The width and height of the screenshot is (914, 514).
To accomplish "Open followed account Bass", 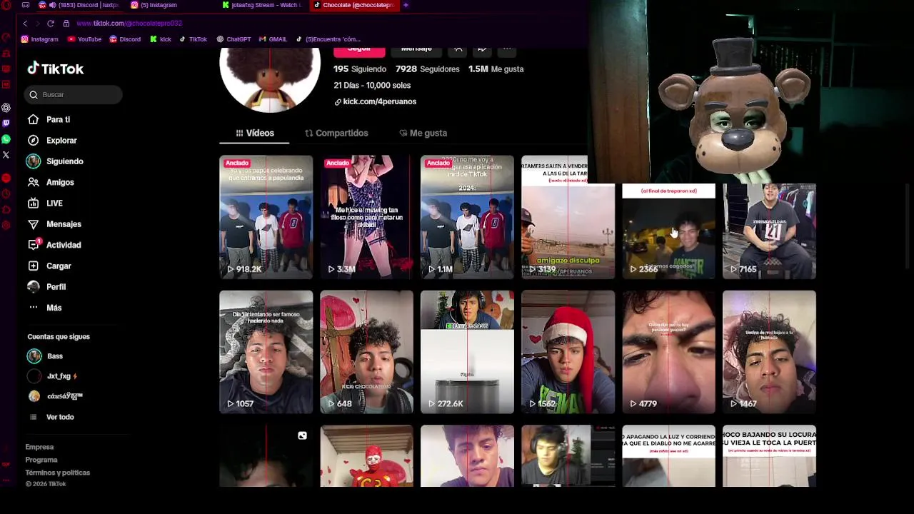I will (46, 356).
